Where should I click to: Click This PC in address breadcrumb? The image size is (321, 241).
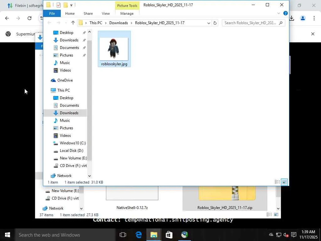(96, 23)
